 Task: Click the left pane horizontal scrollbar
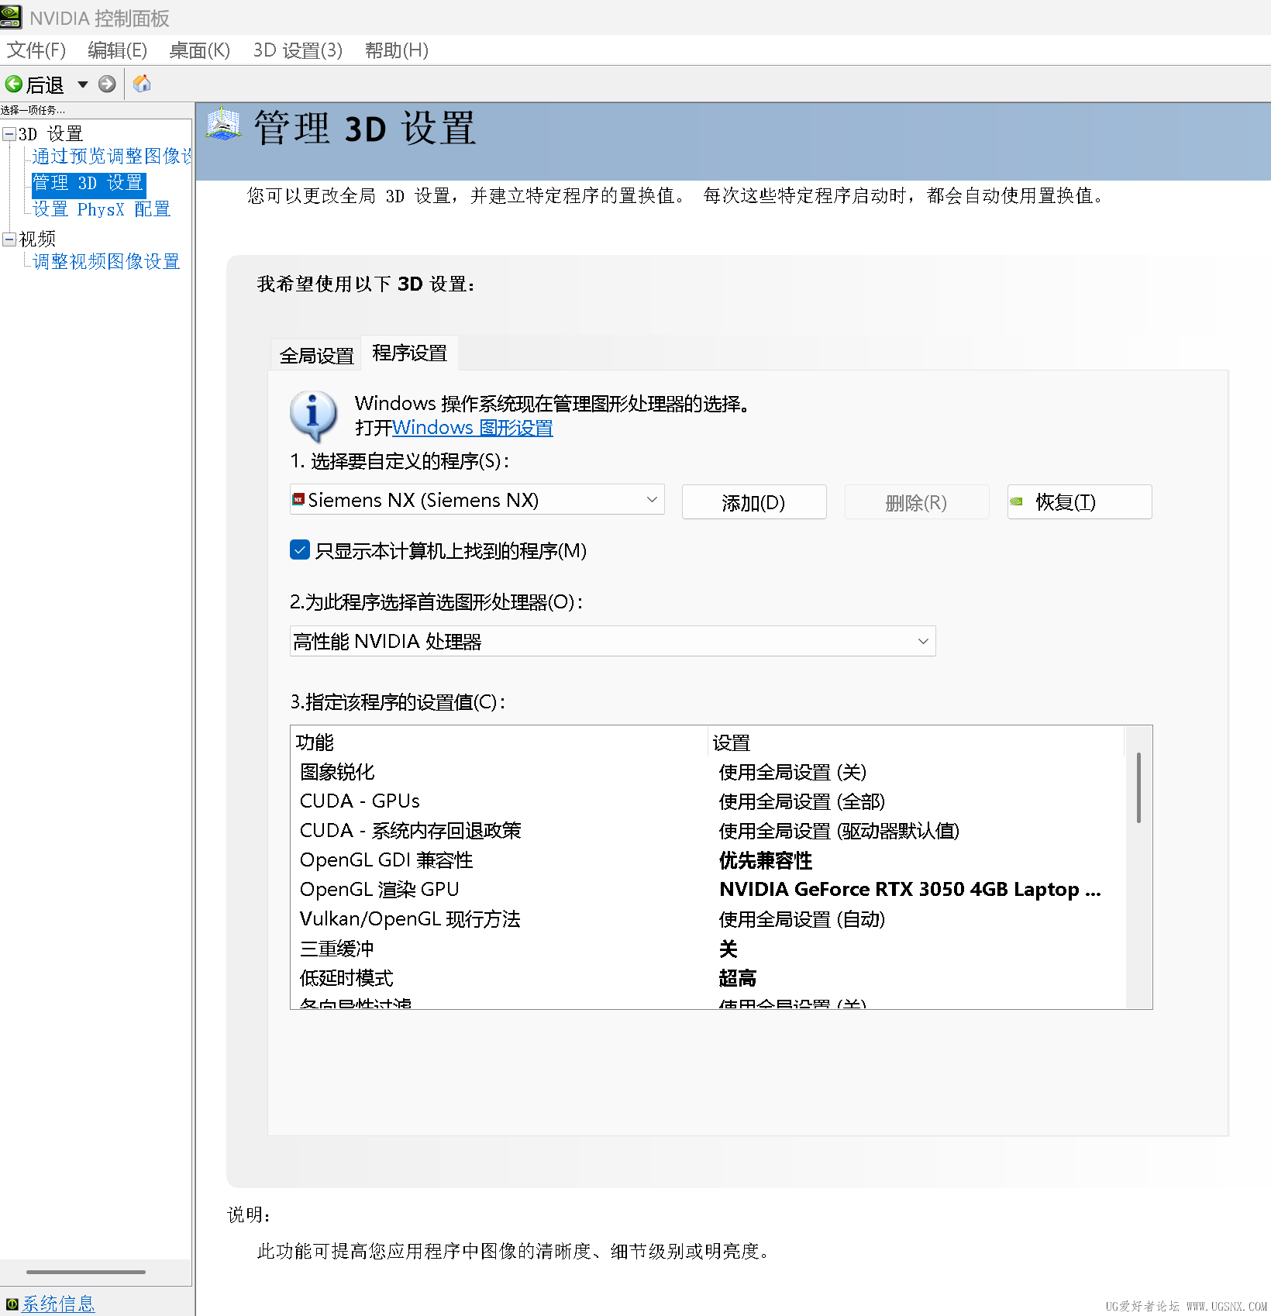point(86,1272)
